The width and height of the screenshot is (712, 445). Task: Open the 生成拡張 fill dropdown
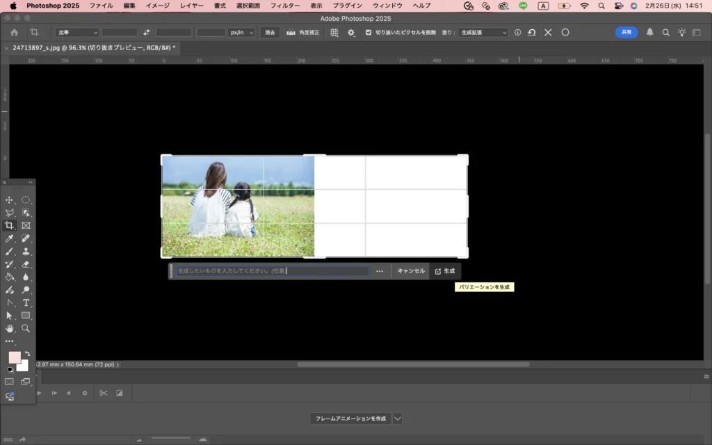coord(483,33)
